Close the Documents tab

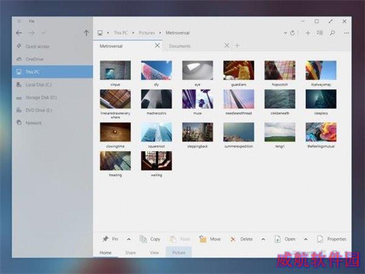tap(226, 46)
